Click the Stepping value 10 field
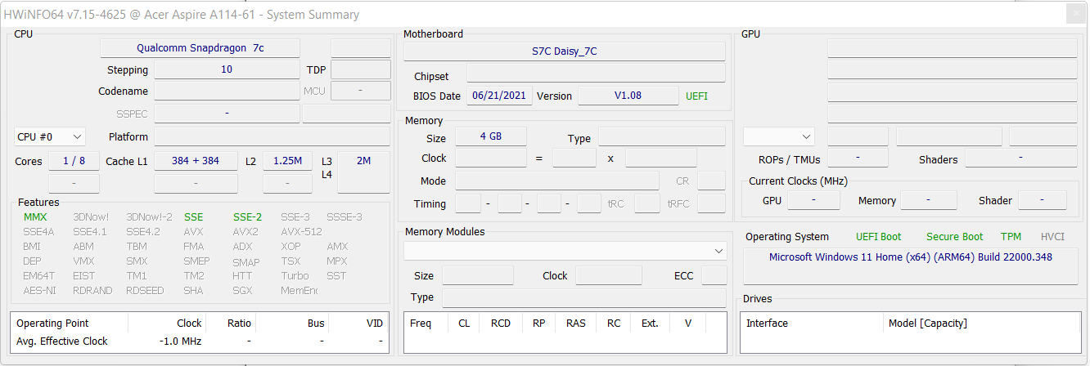Image resolution: width=1090 pixels, height=366 pixels. (x=227, y=69)
